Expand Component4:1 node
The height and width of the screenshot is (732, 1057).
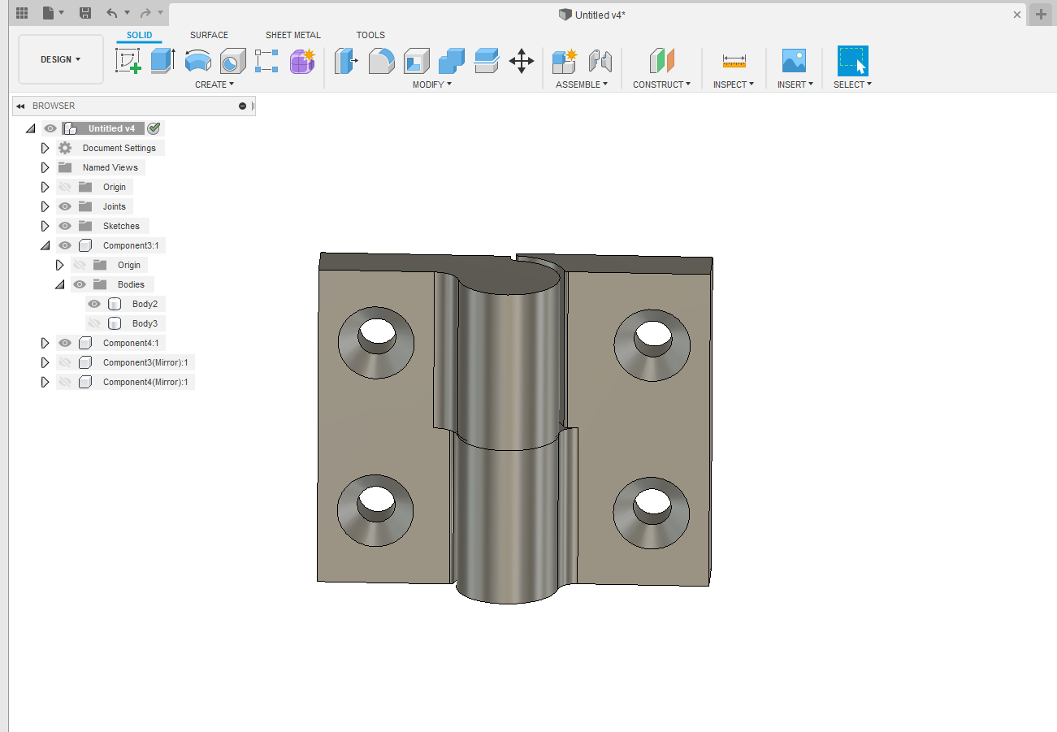(x=45, y=343)
